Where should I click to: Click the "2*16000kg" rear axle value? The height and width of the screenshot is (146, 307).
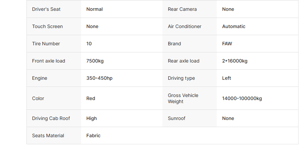pyautogui.click(x=235, y=61)
